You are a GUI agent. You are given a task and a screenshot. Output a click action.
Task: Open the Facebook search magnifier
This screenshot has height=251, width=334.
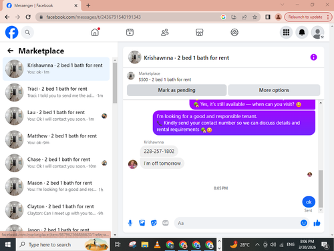coord(27,33)
